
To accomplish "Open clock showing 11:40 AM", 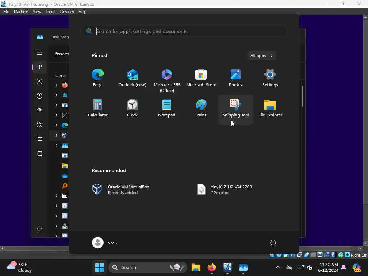I will click(328, 267).
